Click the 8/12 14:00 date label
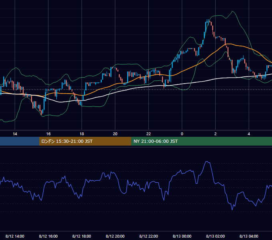This screenshot has width=272, height=240. tap(15, 236)
